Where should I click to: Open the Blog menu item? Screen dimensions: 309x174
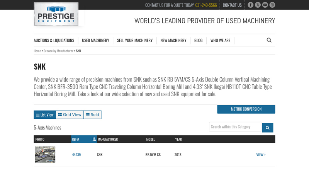[198, 41]
